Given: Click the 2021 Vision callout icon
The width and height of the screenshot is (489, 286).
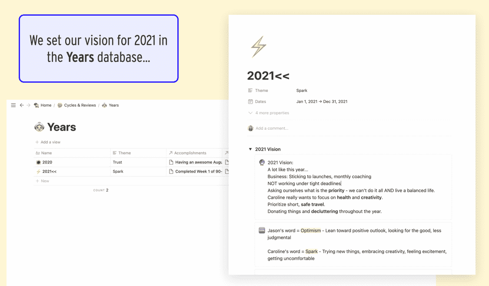Looking at the screenshot, I should point(262,162).
